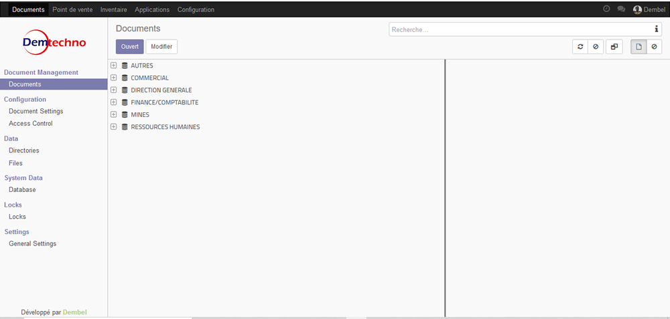Toggle the document preview page icon
Viewport: 670px width, 319px height.
639,47
